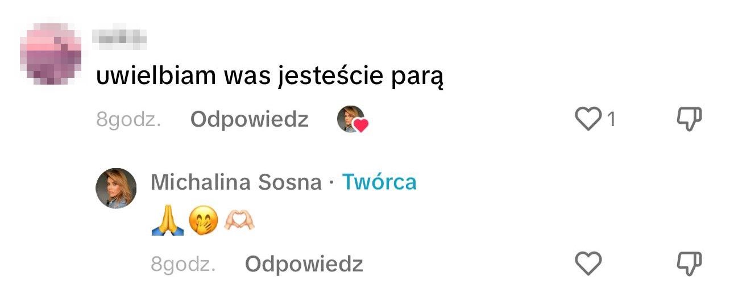This screenshot has width=730, height=293.
Task: Click the '8godz.' timestamp under the creator reply
Action: coord(183,265)
